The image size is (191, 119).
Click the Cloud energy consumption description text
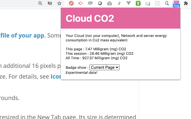pyautogui.click(x=116, y=38)
